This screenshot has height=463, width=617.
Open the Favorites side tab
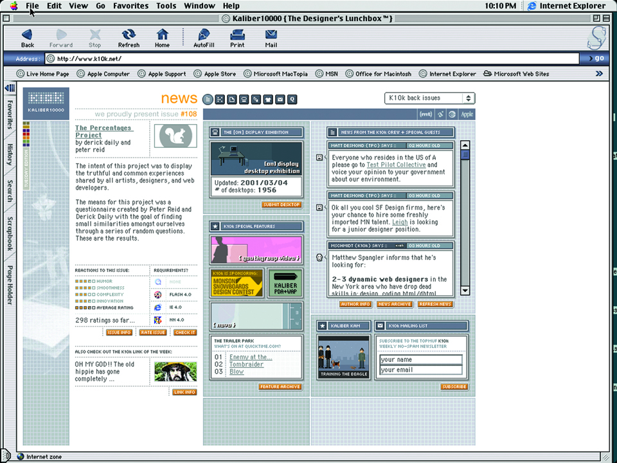pos(10,114)
